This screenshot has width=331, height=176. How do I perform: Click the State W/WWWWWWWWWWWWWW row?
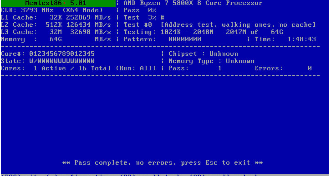48,61
